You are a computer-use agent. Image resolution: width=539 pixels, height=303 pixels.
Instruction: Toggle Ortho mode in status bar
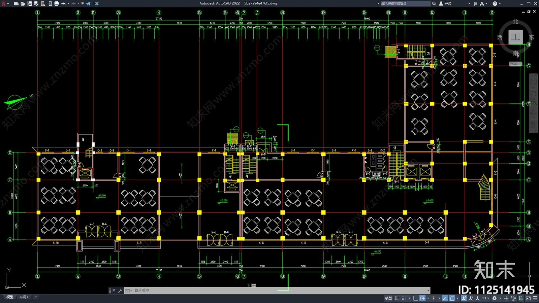click(415, 298)
